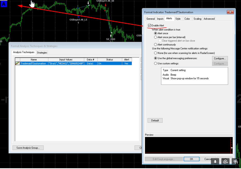Click the Save Analysis Group button

pos(28,148)
